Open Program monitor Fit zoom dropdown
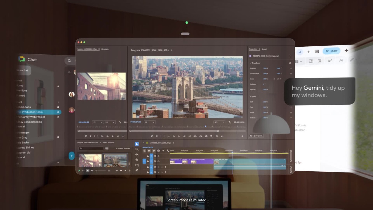 coord(149,122)
